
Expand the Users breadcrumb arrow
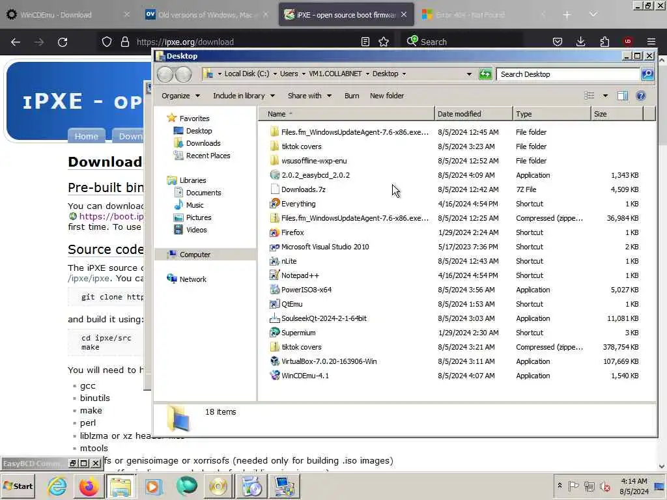pyautogui.click(x=304, y=74)
